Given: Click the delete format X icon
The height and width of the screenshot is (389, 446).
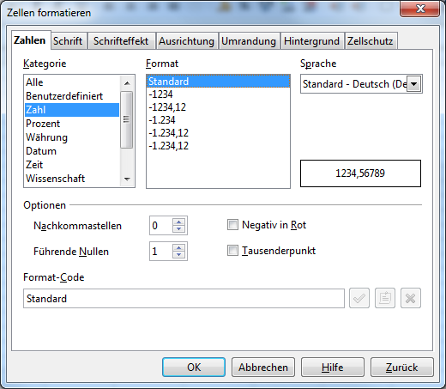Looking at the screenshot, I should (x=411, y=298).
